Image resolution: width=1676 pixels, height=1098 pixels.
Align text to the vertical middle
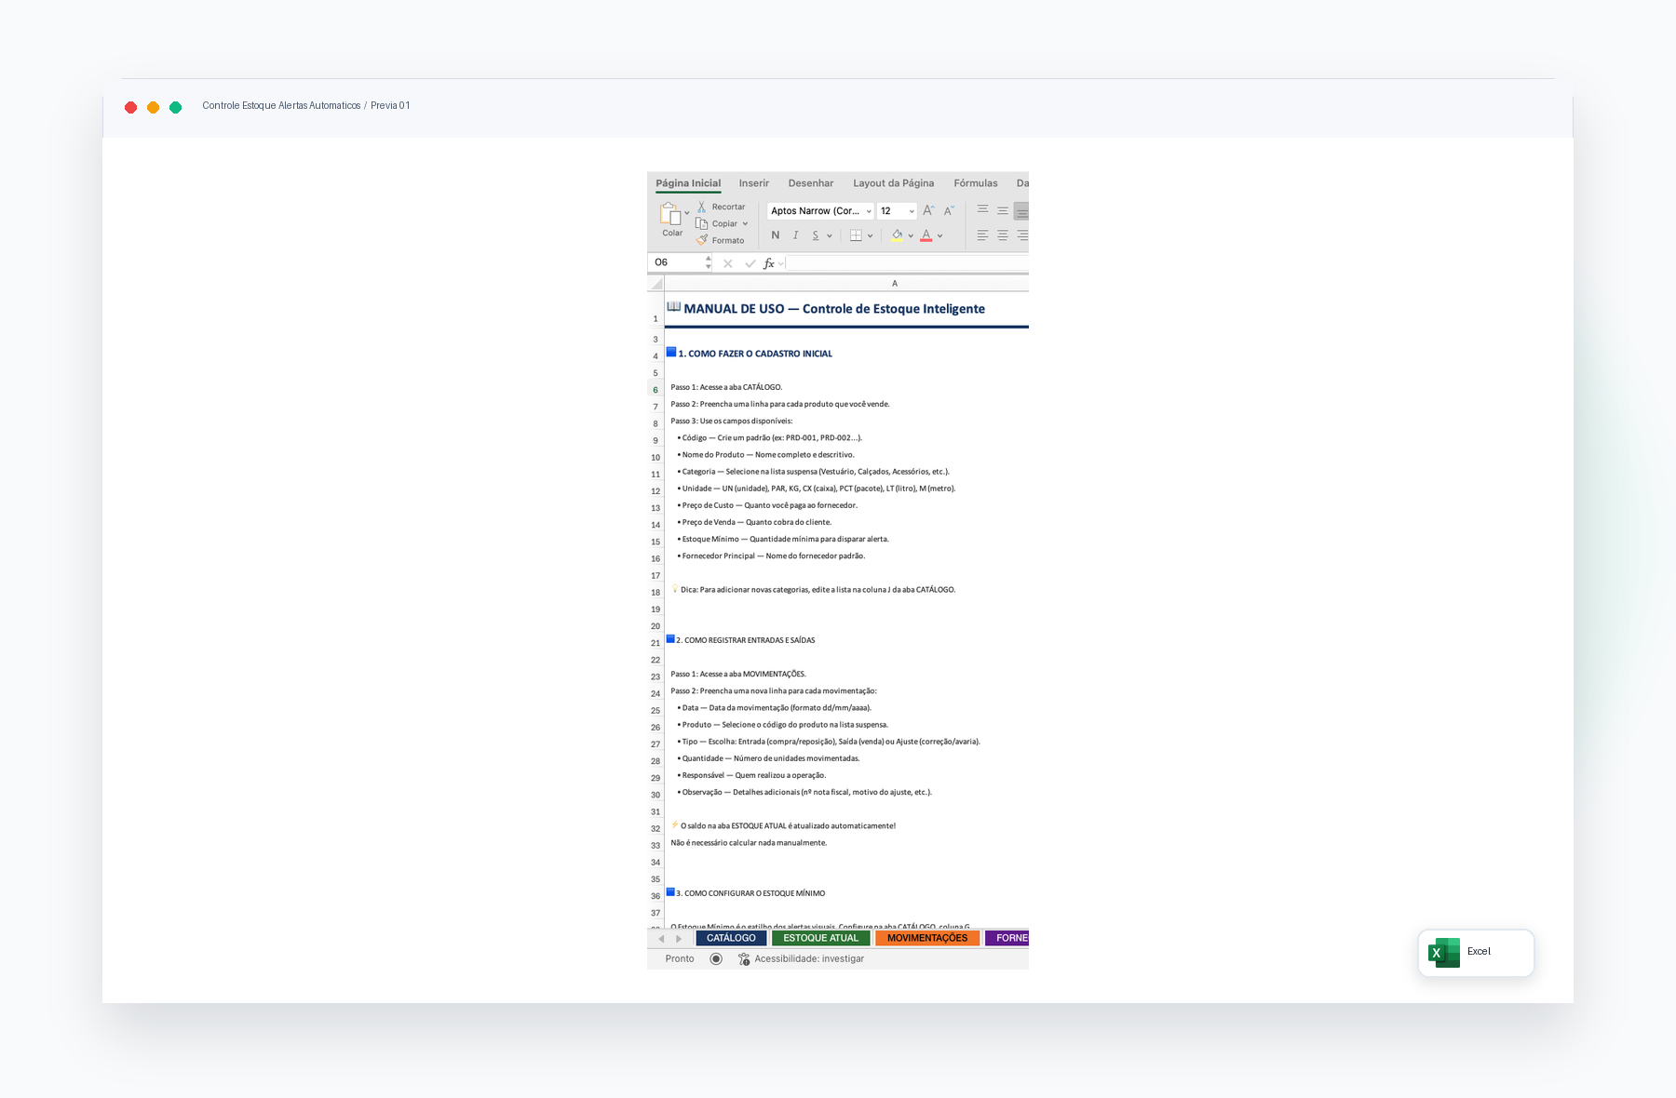pyautogui.click(x=1003, y=210)
